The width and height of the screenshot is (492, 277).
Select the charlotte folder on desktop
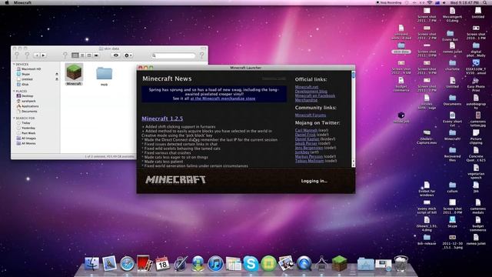(452, 65)
